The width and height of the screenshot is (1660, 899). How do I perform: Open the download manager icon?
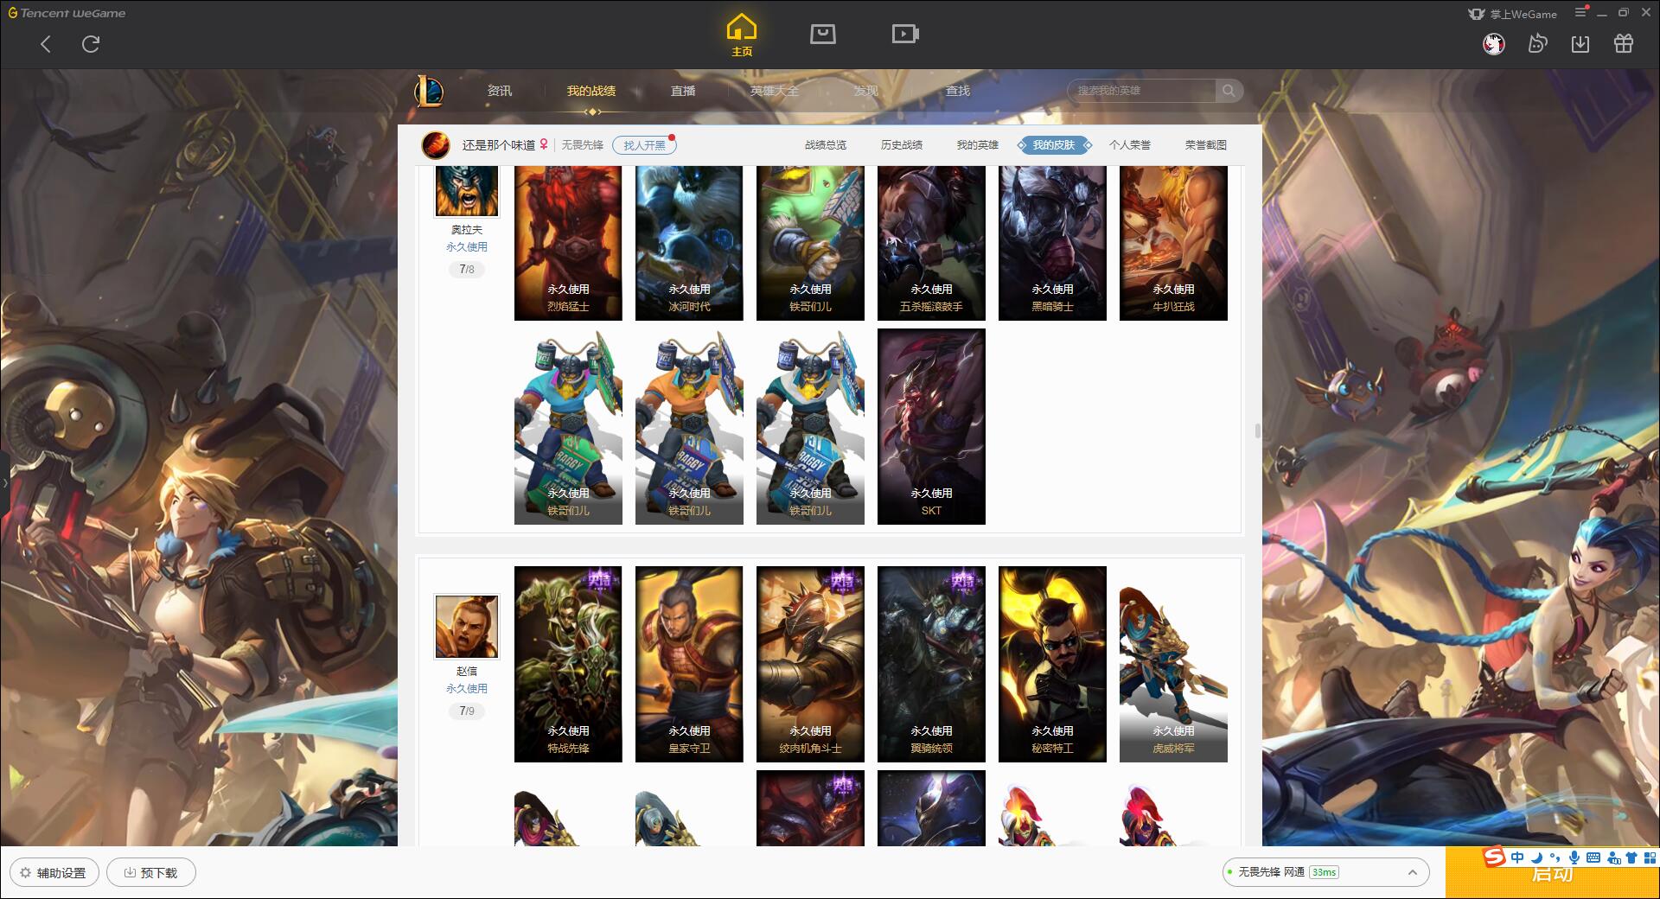click(x=1580, y=43)
